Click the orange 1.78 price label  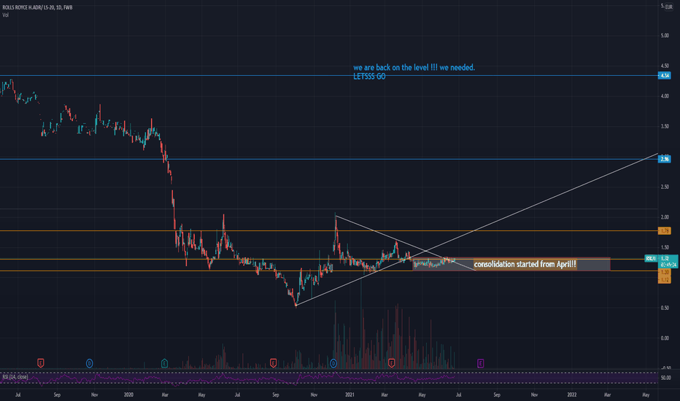665,230
